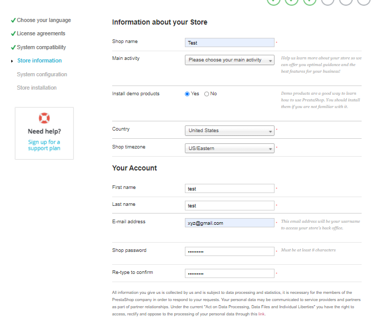Click the E-mail address input field
Screen dimensions: 379x320
click(x=229, y=223)
